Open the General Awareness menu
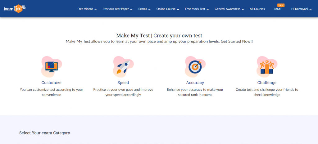318x144 pixels. 227,9
